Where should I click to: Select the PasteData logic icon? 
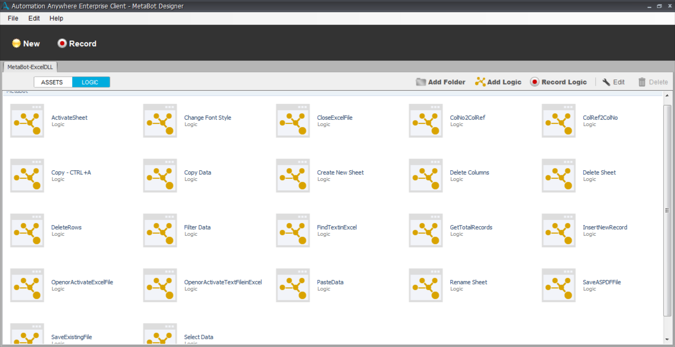(x=293, y=285)
